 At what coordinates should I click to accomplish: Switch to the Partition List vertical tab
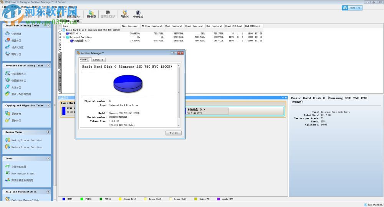coord(60,41)
